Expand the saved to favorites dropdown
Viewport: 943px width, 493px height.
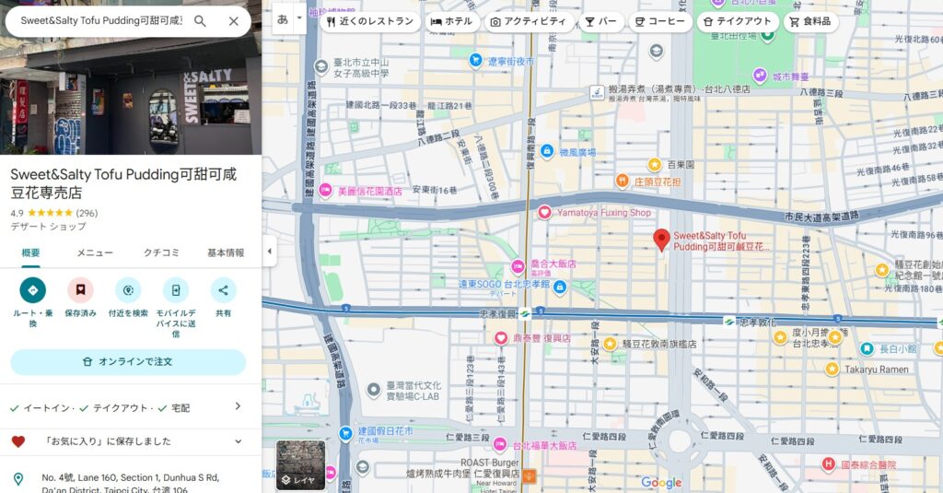click(238, 441)
